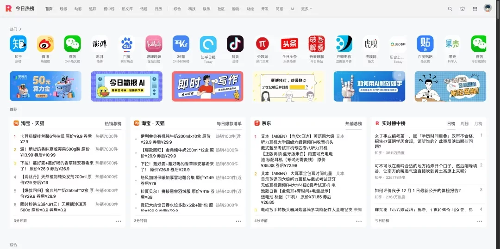500x249 pixels.
Task: Click the 今日热榜 red R logo
Action: pos(8,9)
